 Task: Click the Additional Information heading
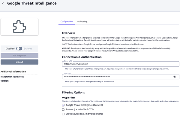click(x=13, y=72)
